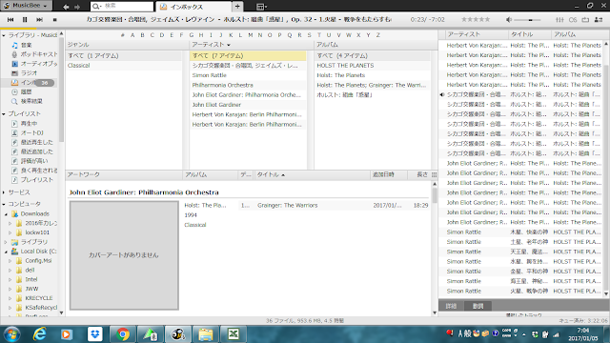Toggle the shuffle icon

coord(599,19)
